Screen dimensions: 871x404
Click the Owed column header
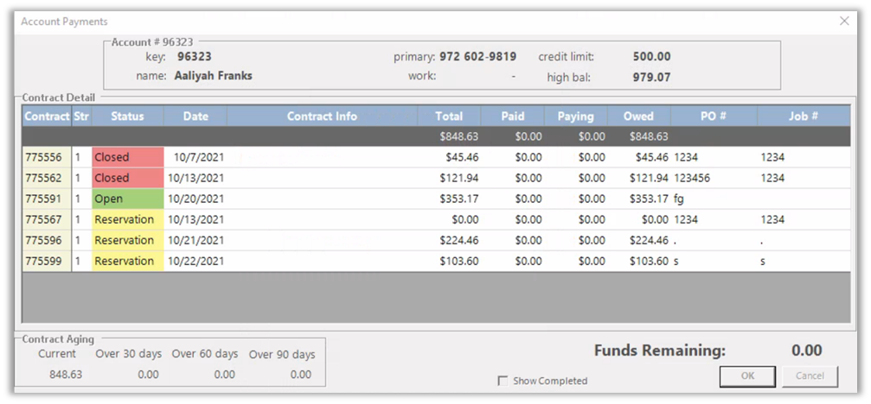[638, 117]
